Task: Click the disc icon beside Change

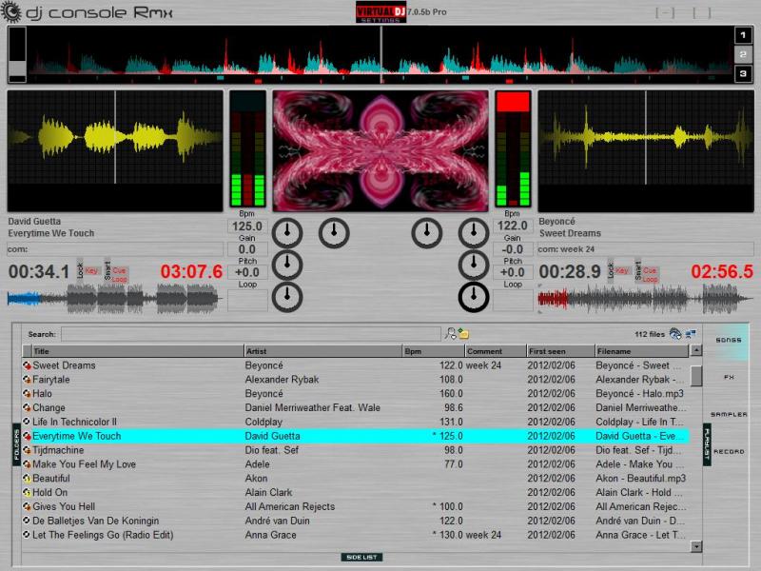Action: click(27, 407)
